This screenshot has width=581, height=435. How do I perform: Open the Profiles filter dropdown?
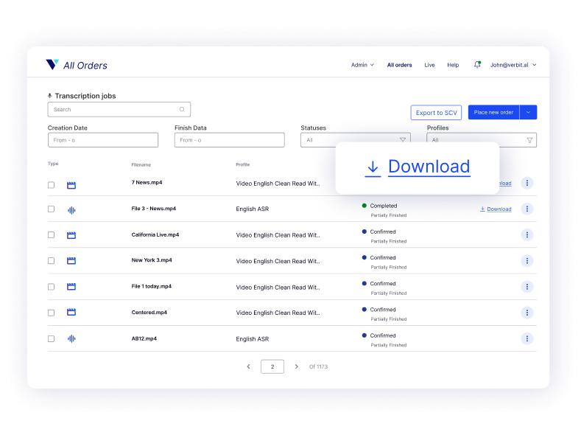click(482, 140)
